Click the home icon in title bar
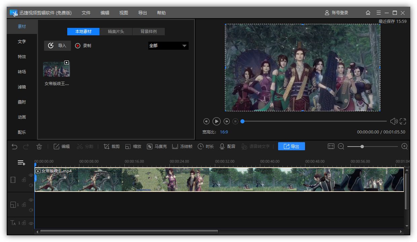 [x=368, y=13]
